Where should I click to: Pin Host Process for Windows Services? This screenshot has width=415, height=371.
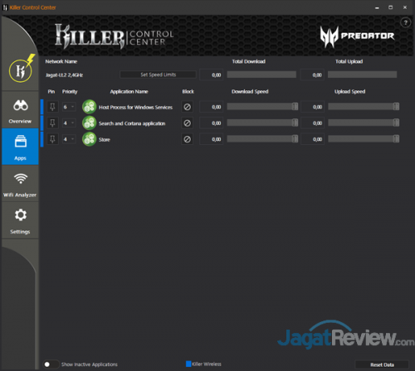click(x=52, y=107)
